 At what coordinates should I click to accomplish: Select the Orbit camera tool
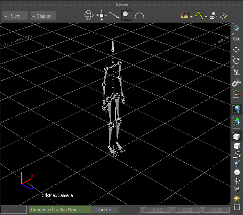coord(89,15)
